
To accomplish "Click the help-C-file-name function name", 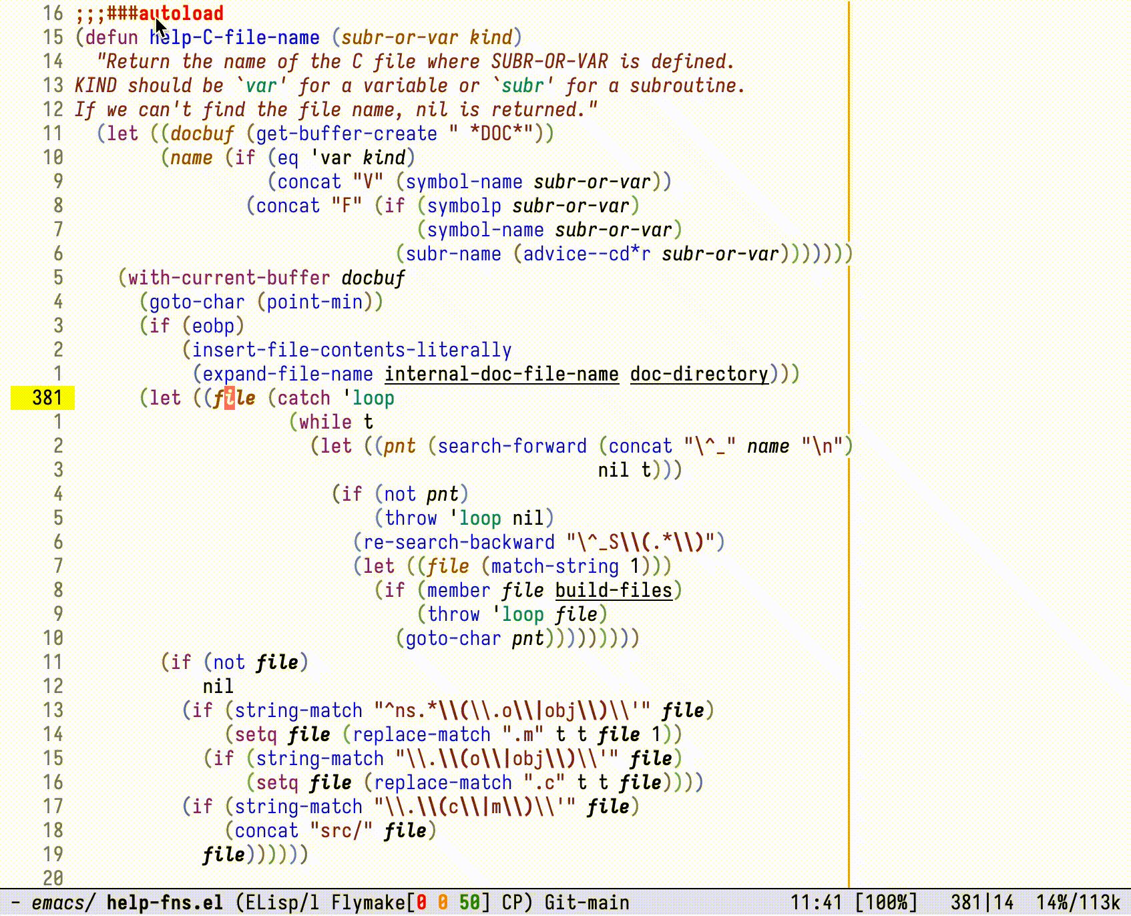I will 234,37.
